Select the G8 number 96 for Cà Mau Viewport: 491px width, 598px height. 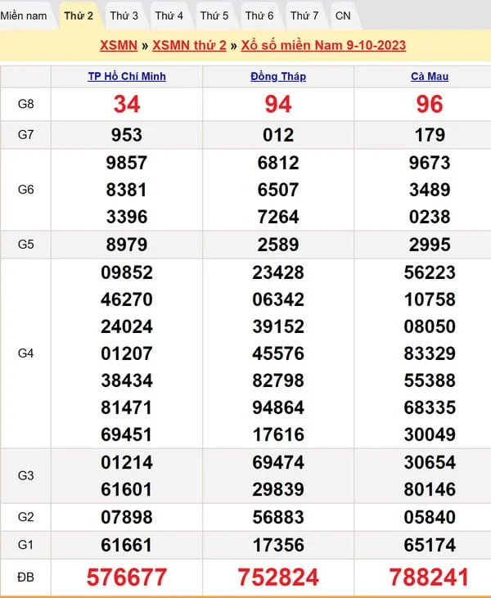click(429, 104)
